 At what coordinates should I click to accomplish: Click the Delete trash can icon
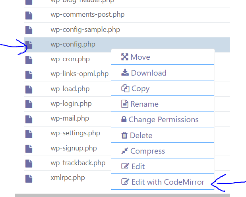click(x=124, y=135)
